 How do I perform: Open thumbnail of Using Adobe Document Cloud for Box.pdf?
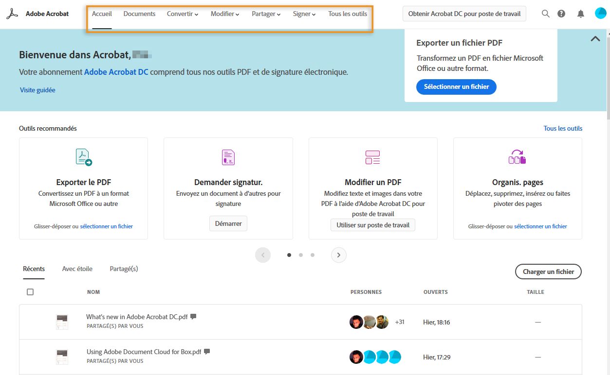point(62,357)
